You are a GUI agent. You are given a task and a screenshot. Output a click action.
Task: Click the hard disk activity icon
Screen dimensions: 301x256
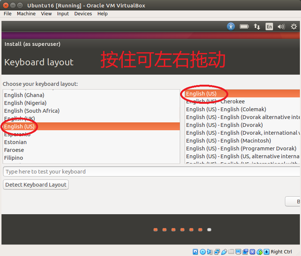pyautogui.click(x=195, y=252)
